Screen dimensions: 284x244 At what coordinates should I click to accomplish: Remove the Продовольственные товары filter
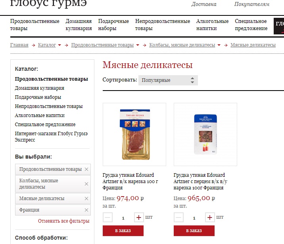(x=86, y=169)
